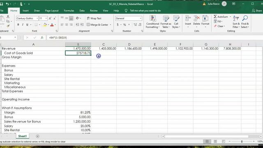
Task: Open Sort & Filter menu
Action: [236, 22]
